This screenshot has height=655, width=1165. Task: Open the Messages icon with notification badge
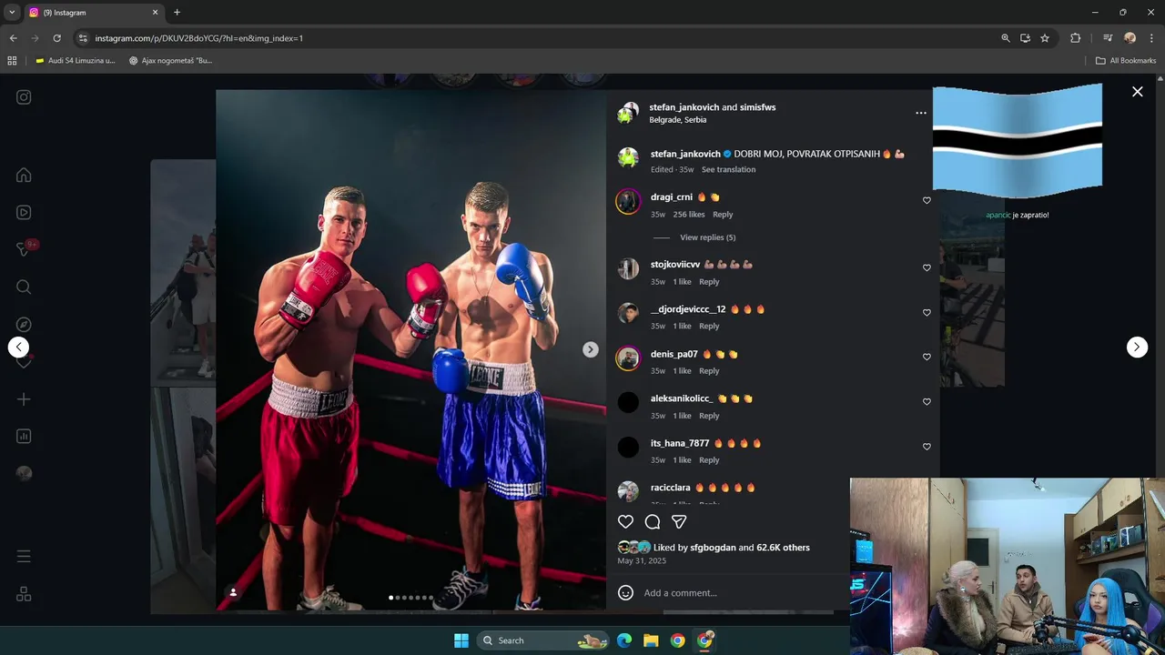click(24, 249)
